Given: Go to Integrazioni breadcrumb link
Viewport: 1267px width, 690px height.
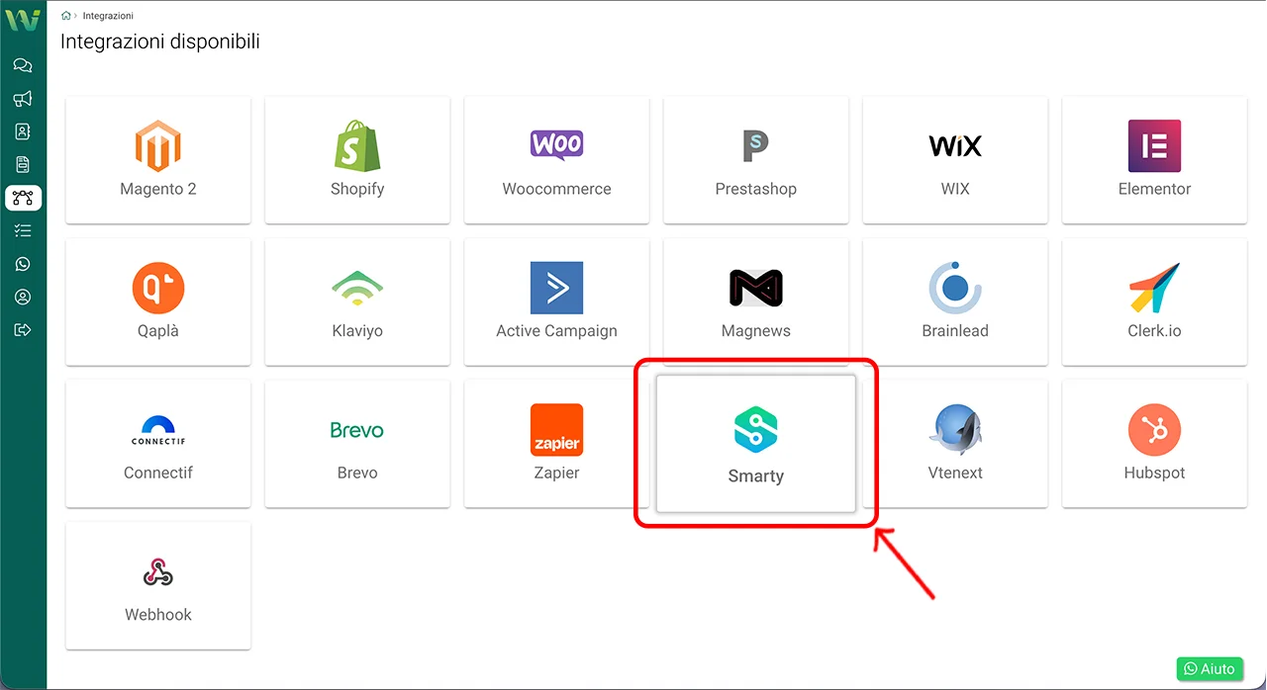Looking at the screenshot, I should [x=108, y=16].
